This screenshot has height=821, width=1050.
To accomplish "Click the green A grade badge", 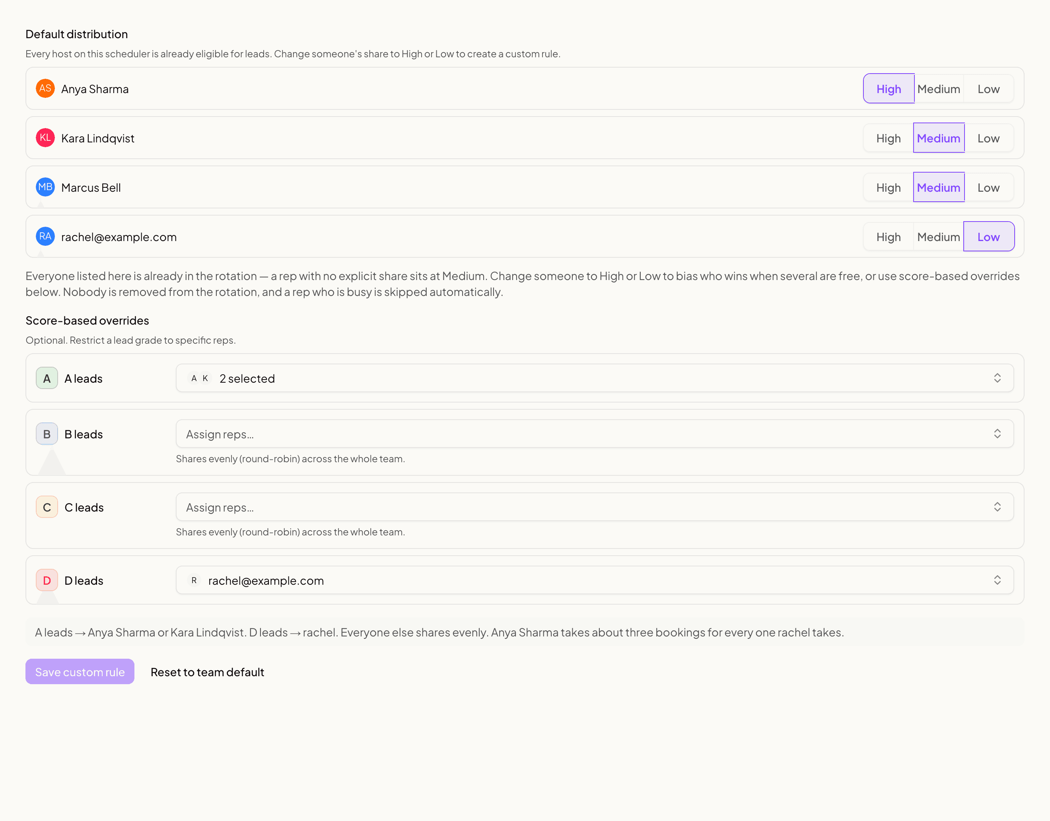I will tap(47, 378).
